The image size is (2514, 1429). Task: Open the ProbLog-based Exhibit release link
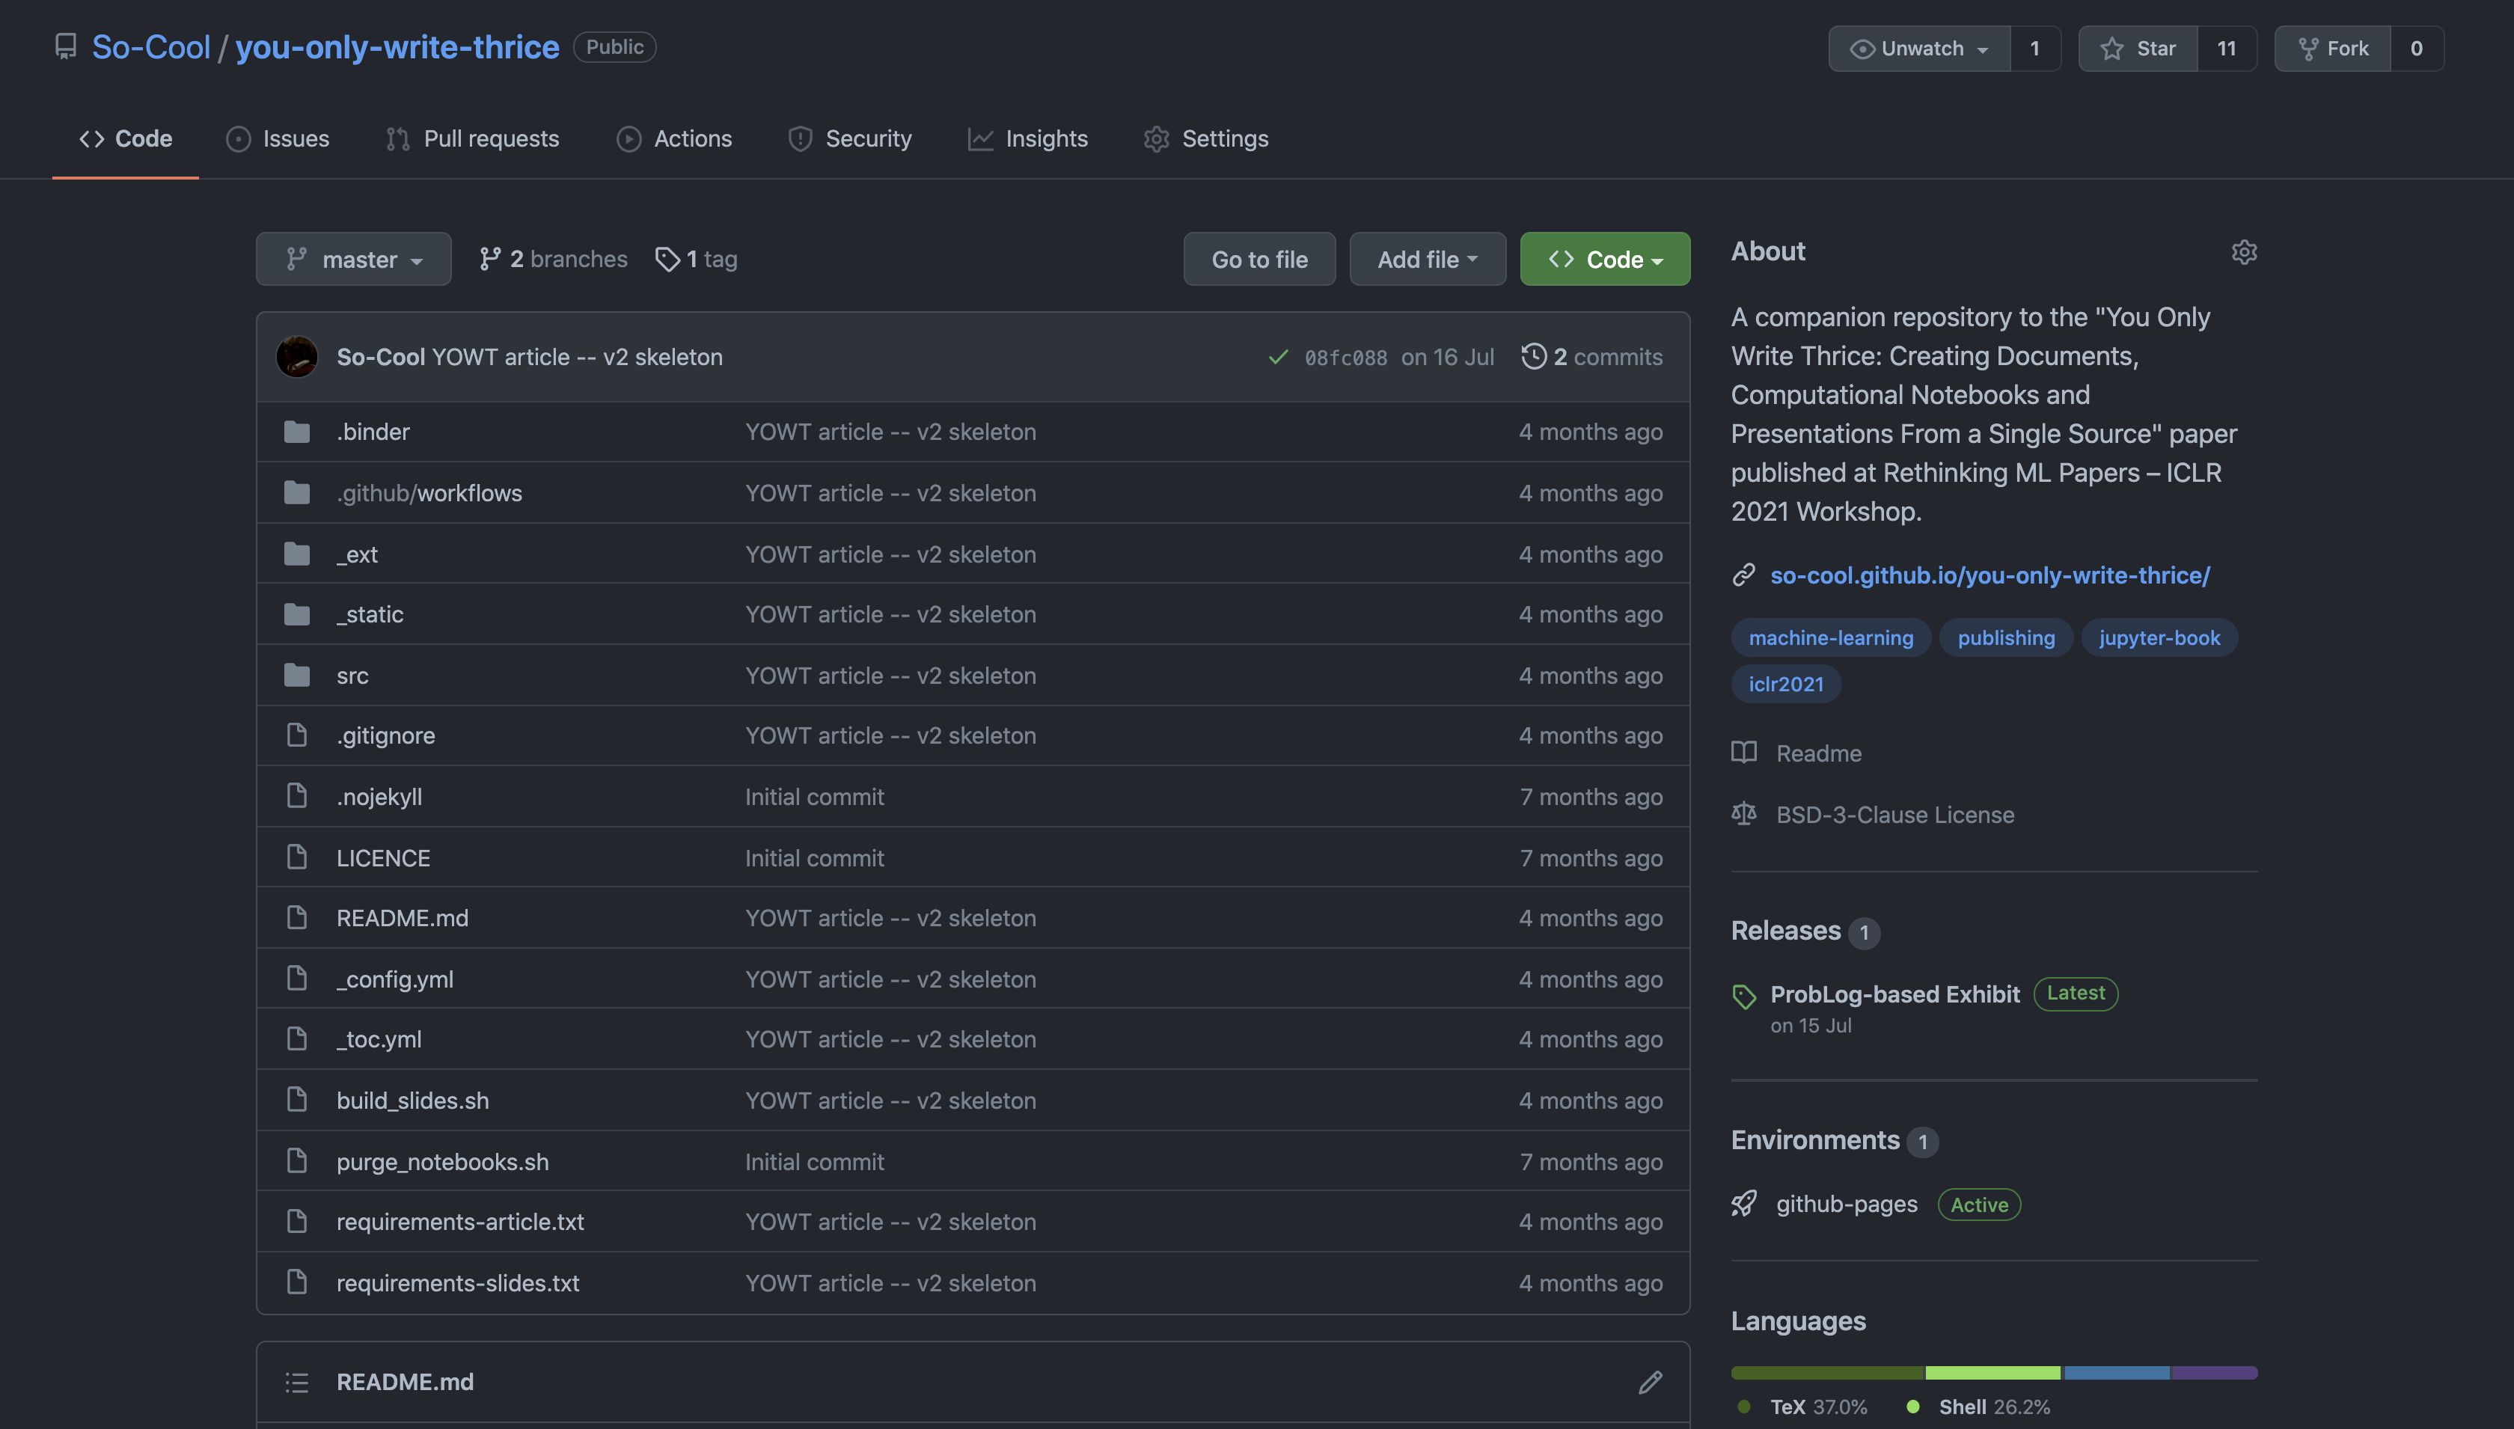(1894, 994)
